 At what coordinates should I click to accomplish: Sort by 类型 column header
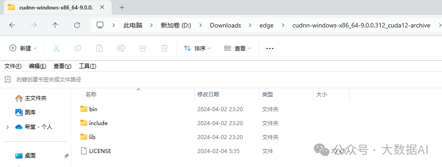pyautogui.click(x=268, y=95)
